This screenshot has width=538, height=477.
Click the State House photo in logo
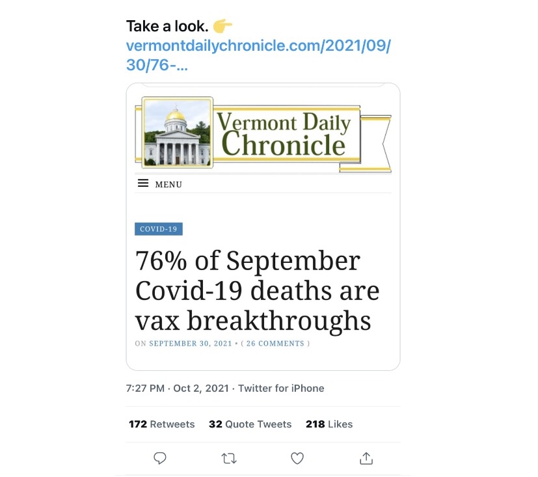[x=178, y=133]
